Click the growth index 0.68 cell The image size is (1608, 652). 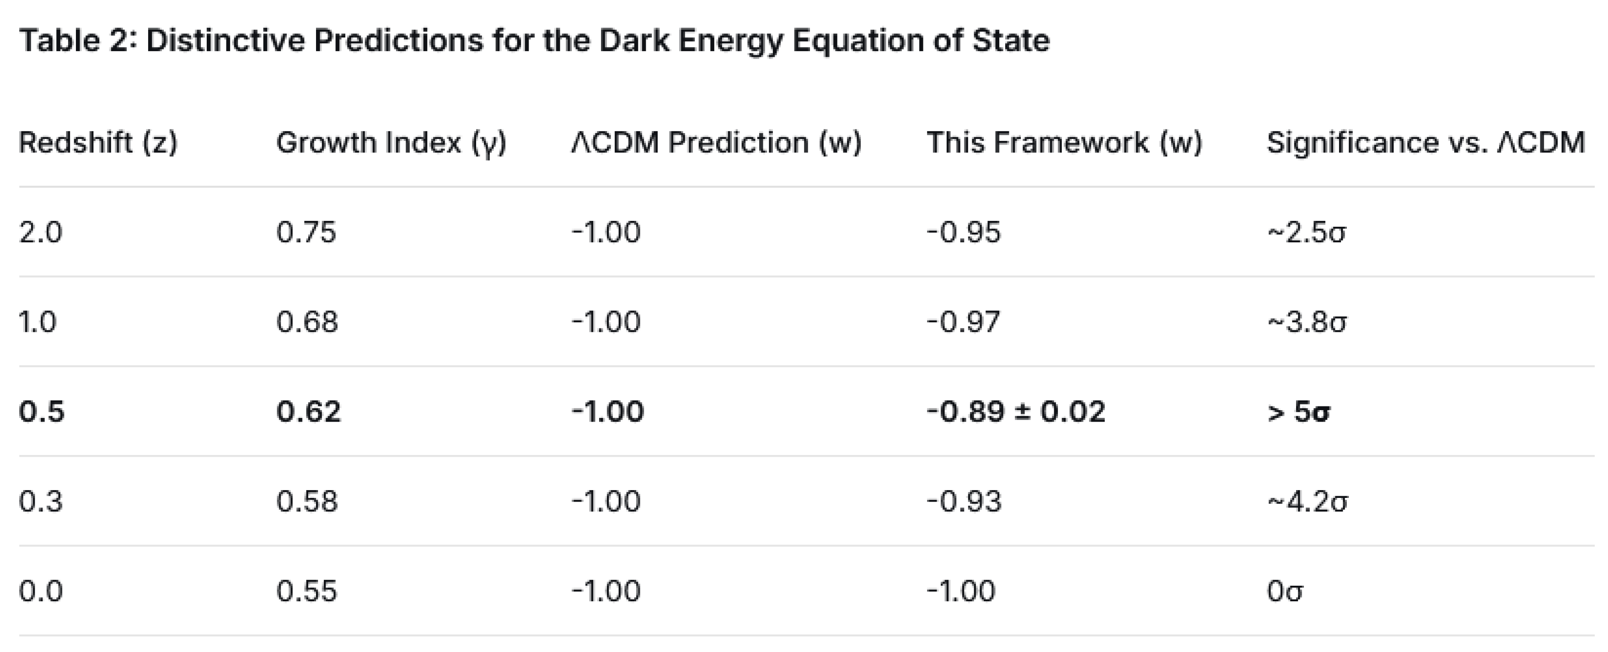(x=307, y=322)
